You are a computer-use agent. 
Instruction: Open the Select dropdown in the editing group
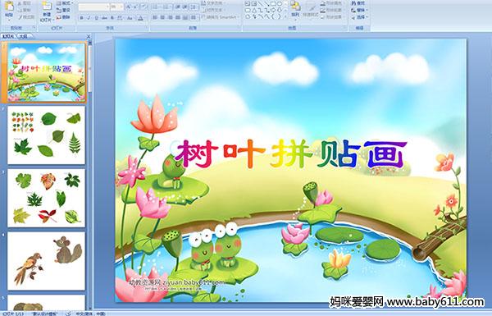coord(360,17)
